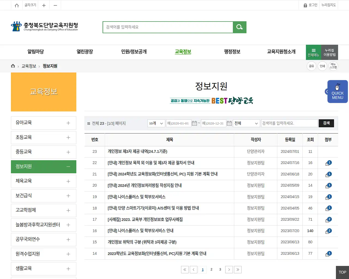Go to the next page arrow
Viewport: 349px width, 279px height.
click(x=229, y=269)
